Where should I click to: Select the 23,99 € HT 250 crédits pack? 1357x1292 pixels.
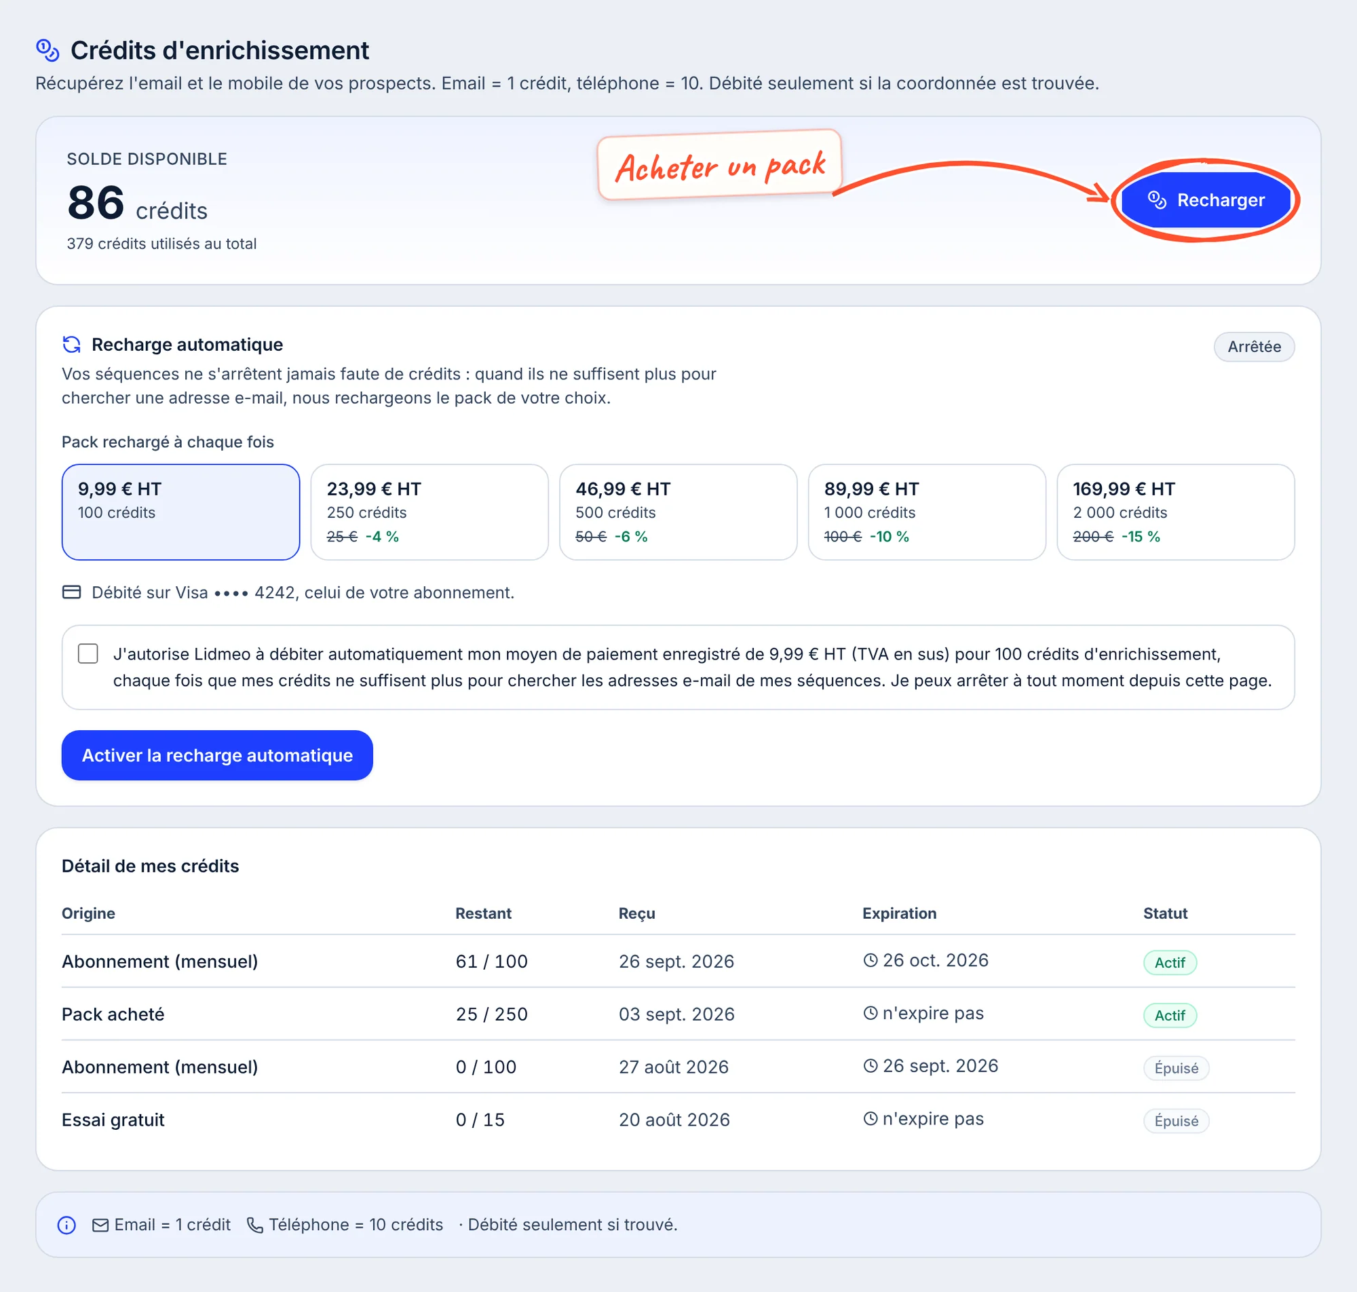click(x=429, y=512)
